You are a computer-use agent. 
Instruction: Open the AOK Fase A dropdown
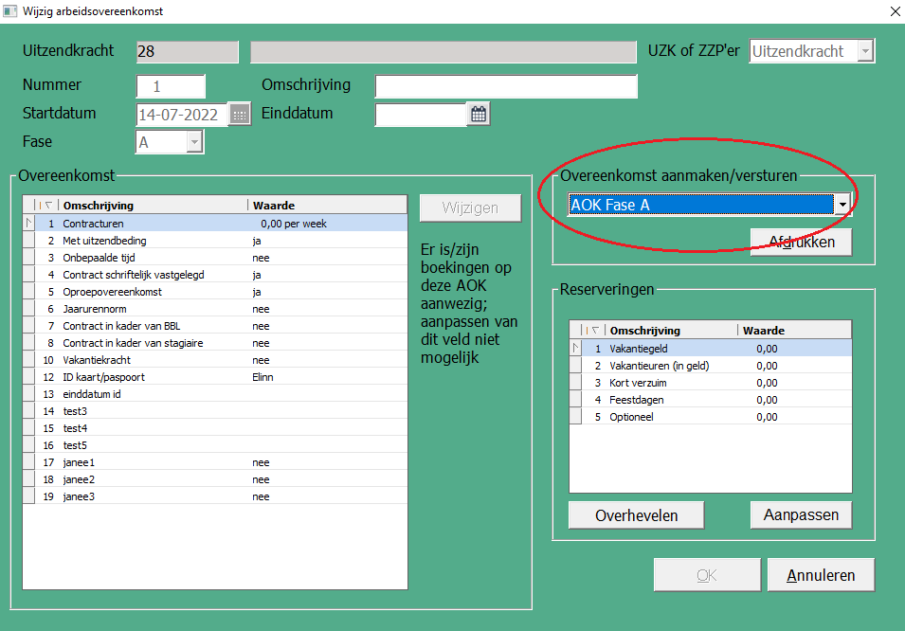(842, 205)
